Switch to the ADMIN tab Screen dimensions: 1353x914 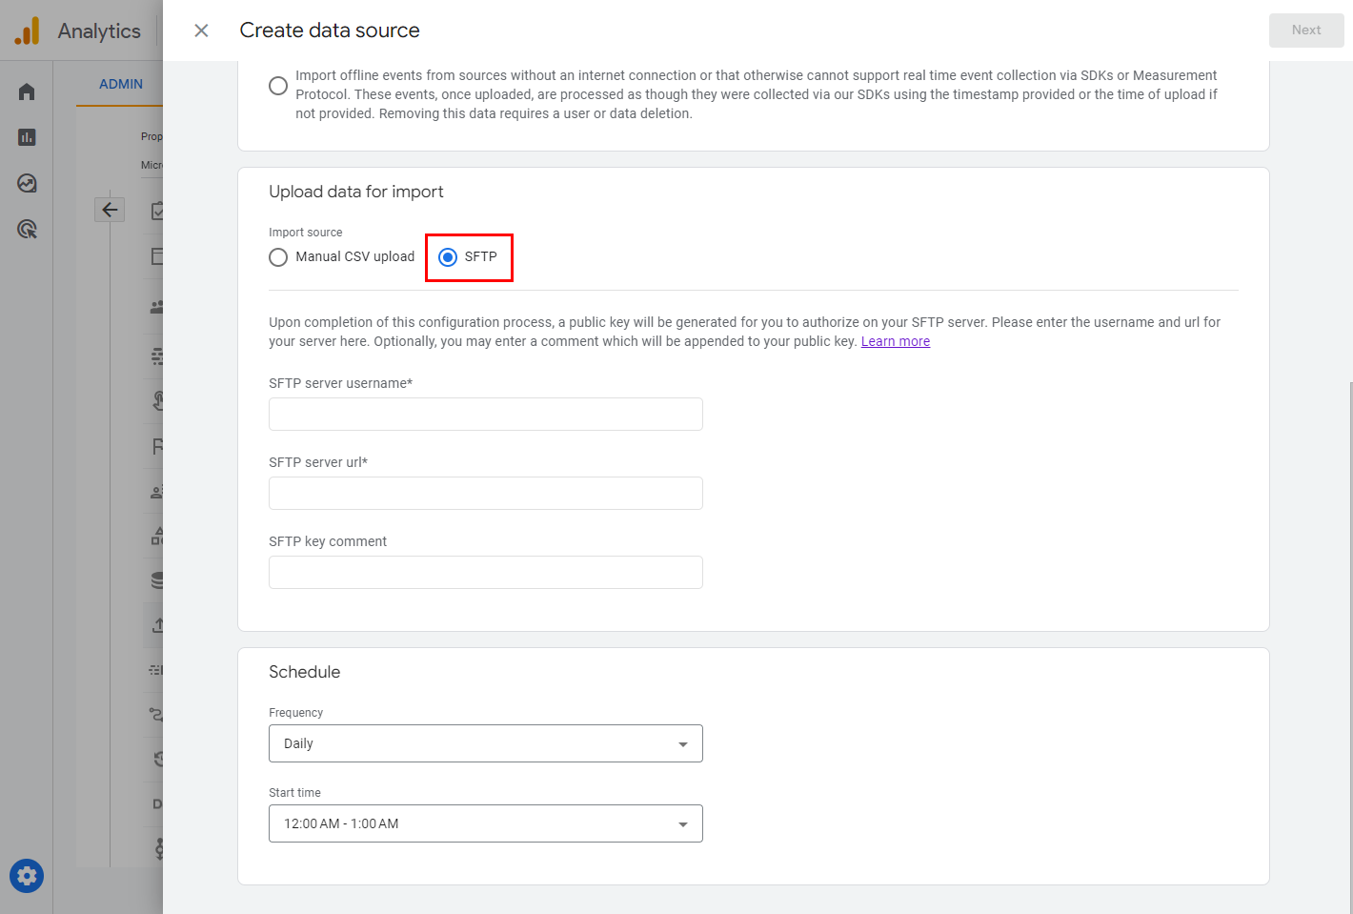[121, 84]
